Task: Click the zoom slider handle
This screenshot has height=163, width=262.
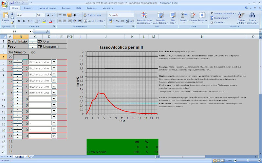Action: coord(248,160)
